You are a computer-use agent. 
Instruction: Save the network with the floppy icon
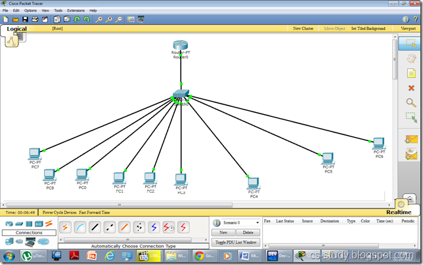pyautogui.click(x=25, y=20)
